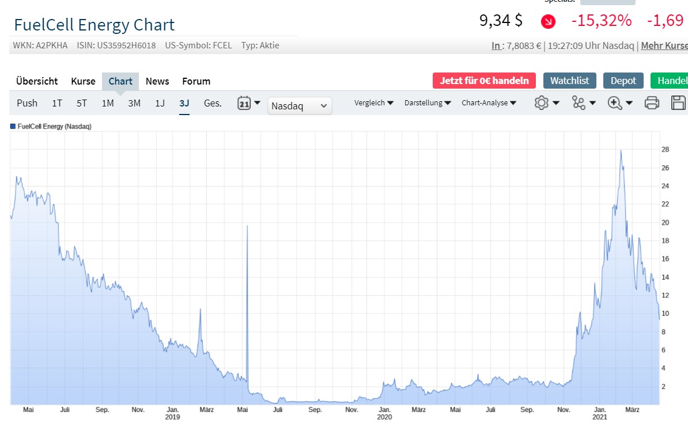
Task: Expand the calendar dropdown arrow
Action: 257,103
